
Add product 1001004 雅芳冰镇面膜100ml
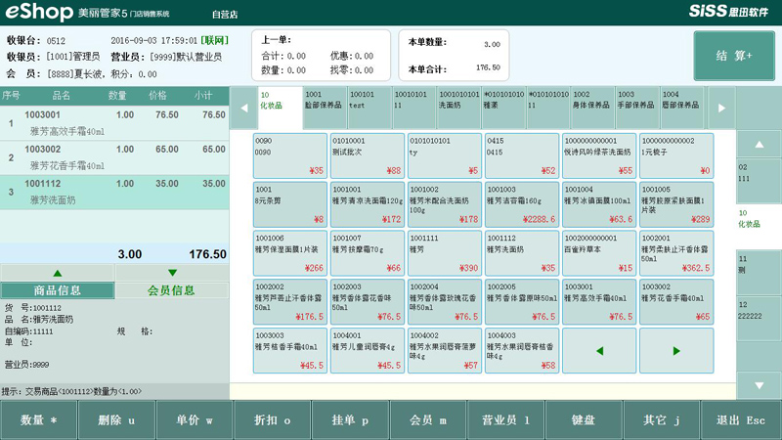coord(599,204)
